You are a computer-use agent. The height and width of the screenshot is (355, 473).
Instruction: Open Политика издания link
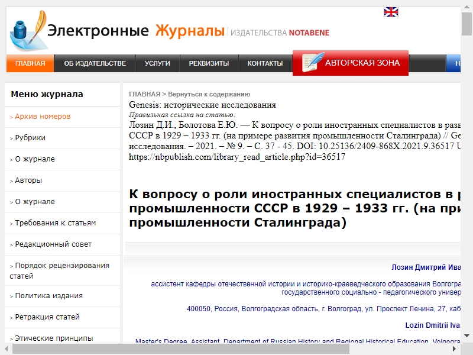click(49, 296)
